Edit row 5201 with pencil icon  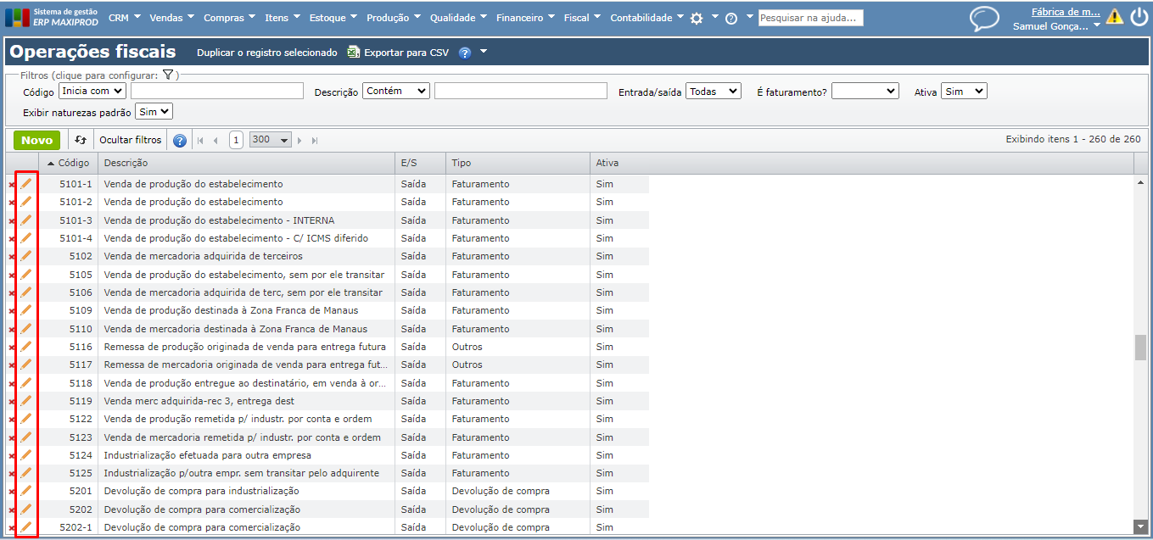click(x=26, y=491)
